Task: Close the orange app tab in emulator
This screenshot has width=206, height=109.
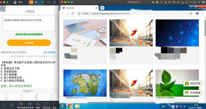Action: tap(42, 2)
